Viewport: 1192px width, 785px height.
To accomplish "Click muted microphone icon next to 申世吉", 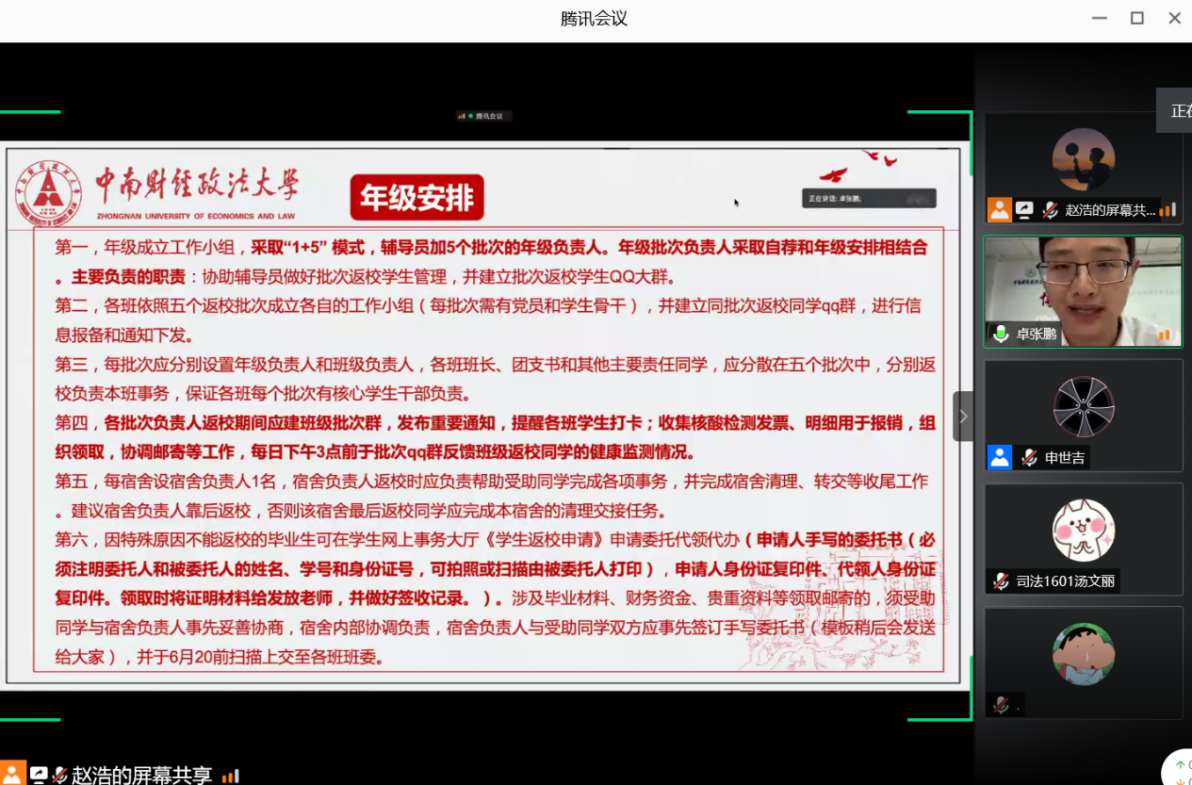I will click(1028, 458).
